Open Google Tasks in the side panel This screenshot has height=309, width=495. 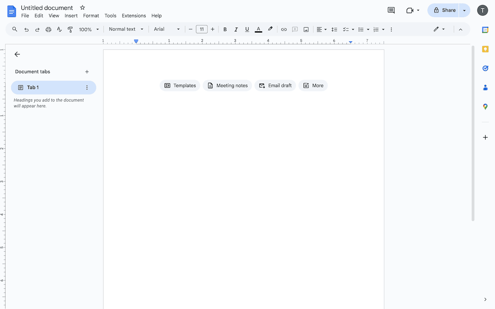click(486, 68)
